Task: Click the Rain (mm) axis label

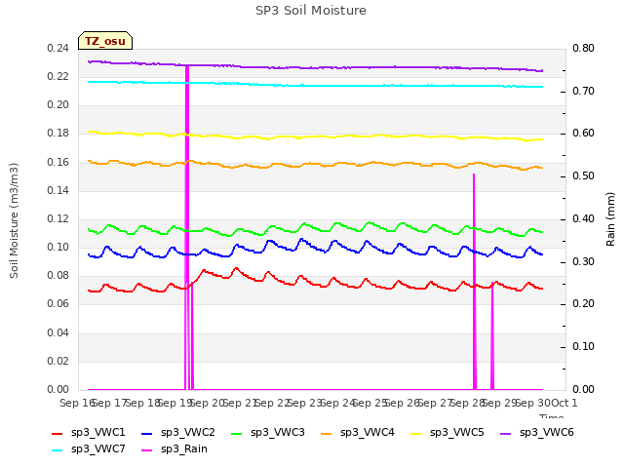Action: (x=610, y=219)
